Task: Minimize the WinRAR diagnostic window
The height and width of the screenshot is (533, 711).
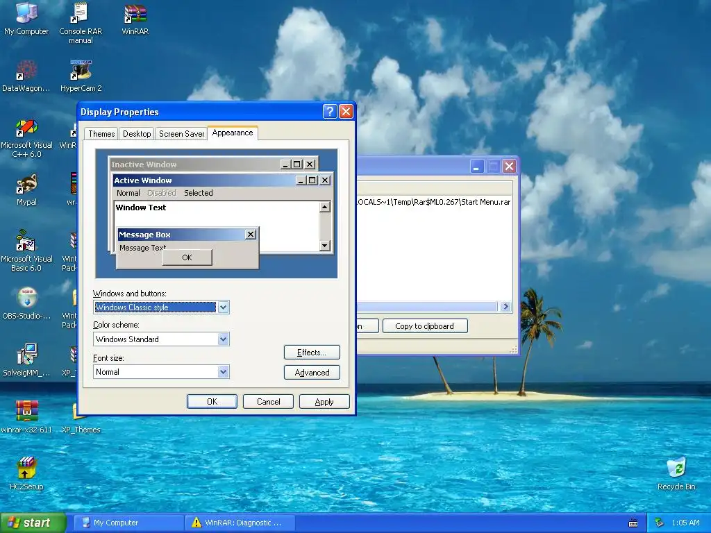Action: [476, 167]
